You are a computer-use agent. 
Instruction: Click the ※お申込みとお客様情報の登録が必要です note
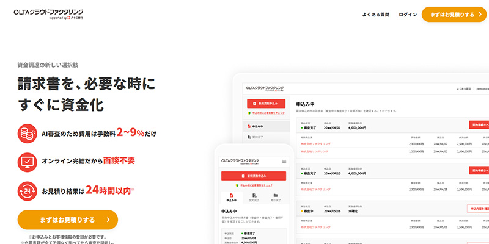pos(68,237)
